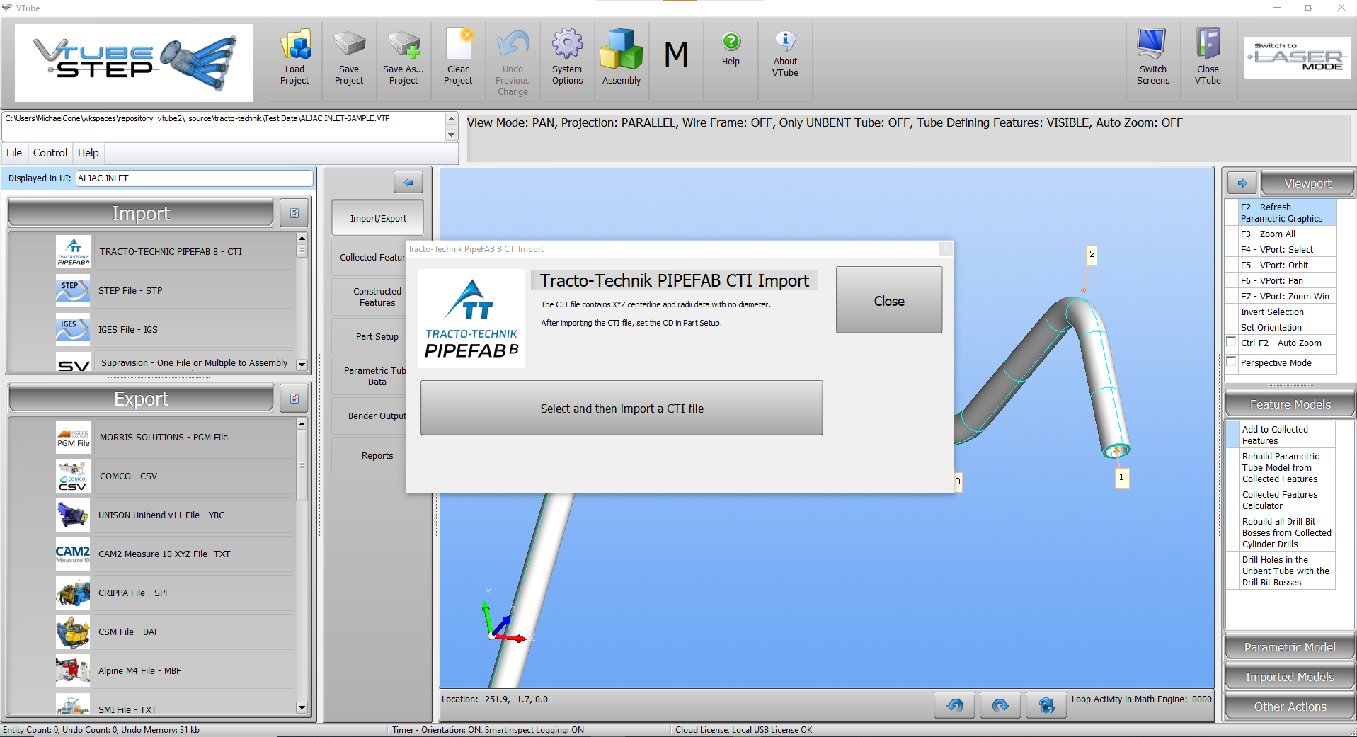Expand the Imported Models panel
This screenshot has height=737, width=1357.
(1290, 677)
